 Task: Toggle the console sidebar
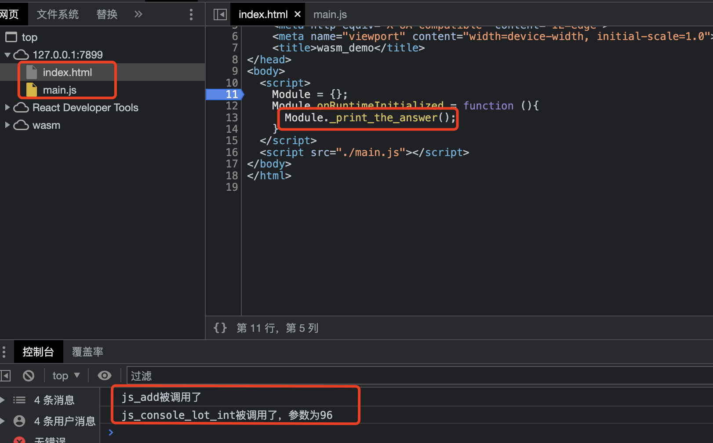point(5,375)
